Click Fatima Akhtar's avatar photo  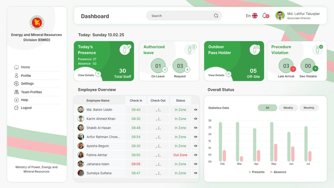(81, 155)
